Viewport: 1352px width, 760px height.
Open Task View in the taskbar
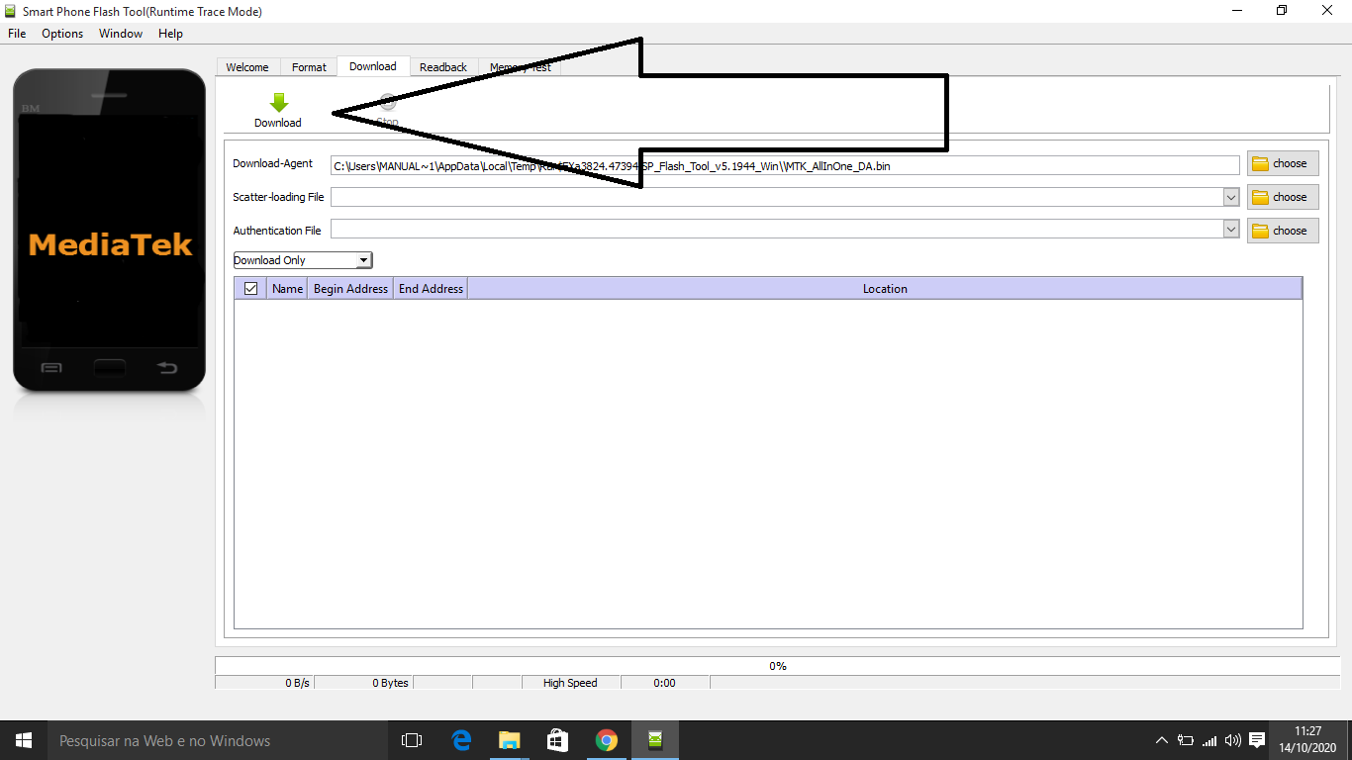411,740
